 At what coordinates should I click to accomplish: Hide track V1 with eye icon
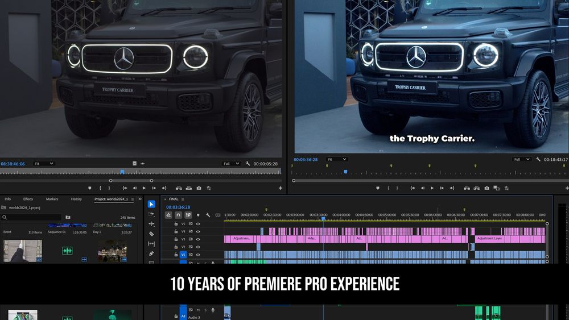pyautogui.click(x=198, y=255)
